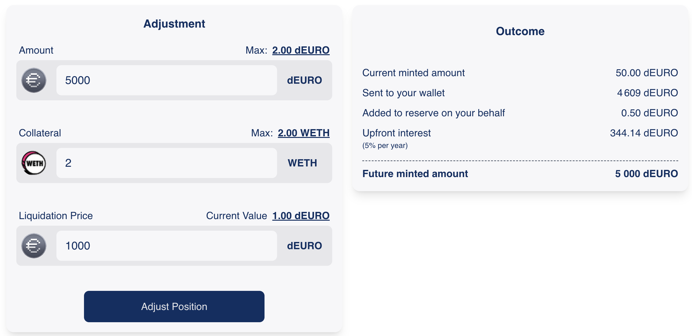Apply Current Value 1.00 dEURO link
Viewport: 692px width, 336px height.
click(x=301, y=216)
